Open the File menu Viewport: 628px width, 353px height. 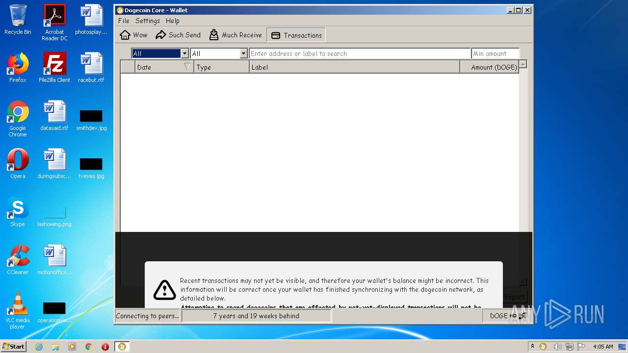(x=124, y=21)
